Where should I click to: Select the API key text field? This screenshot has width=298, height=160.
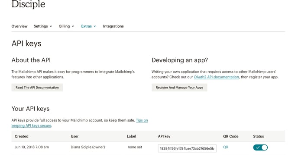[x=187, y=148]
